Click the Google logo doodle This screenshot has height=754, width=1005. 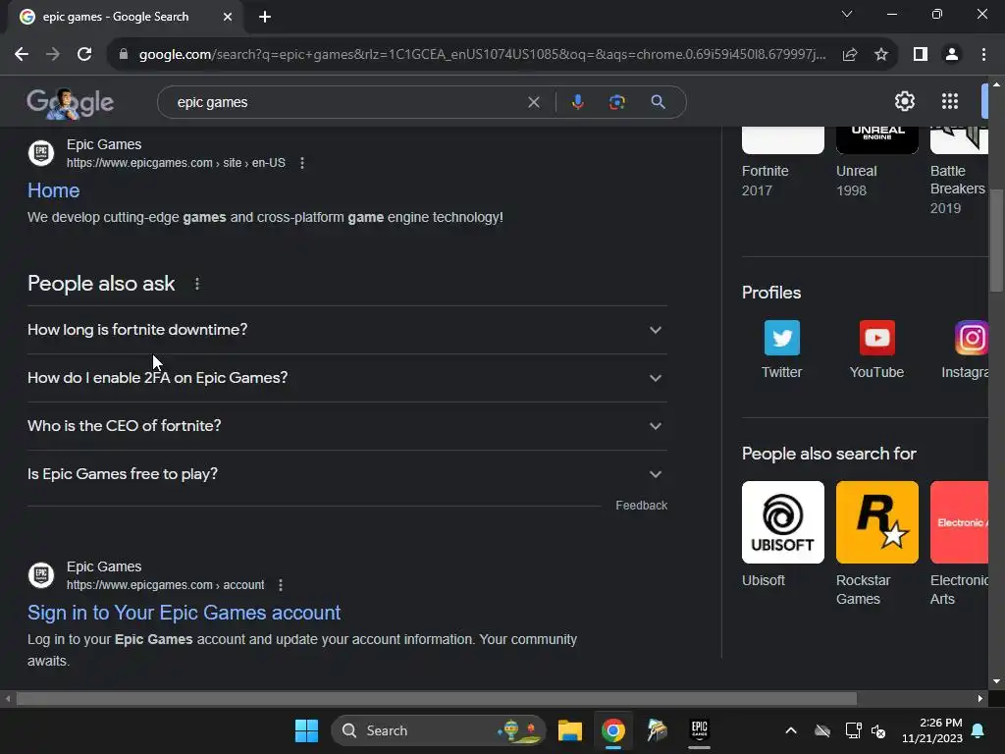[x=70, y=102]
